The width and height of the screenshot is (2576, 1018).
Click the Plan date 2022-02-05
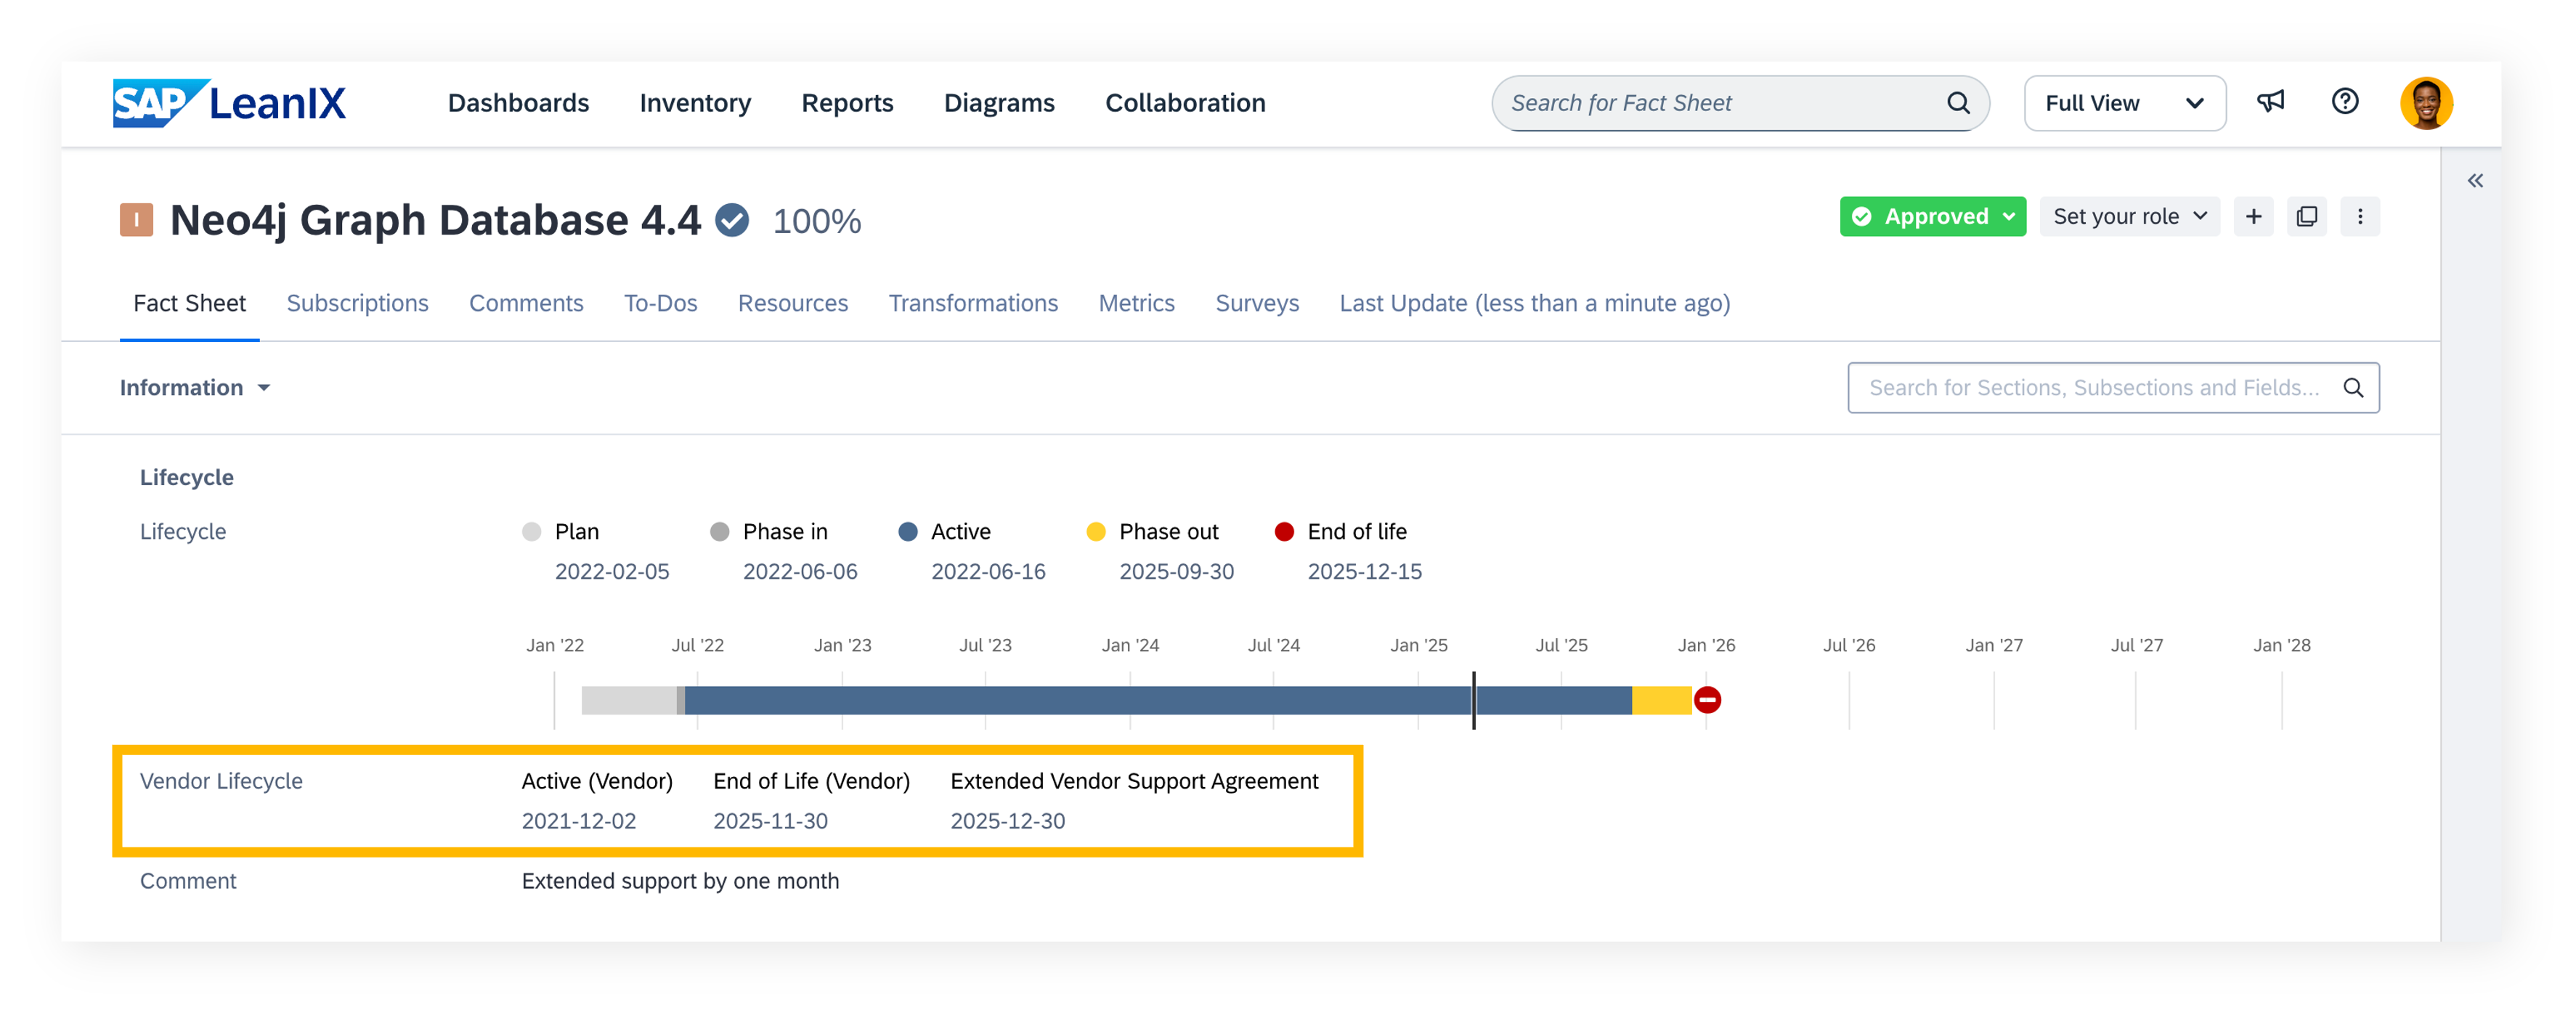tap(612, 572)
